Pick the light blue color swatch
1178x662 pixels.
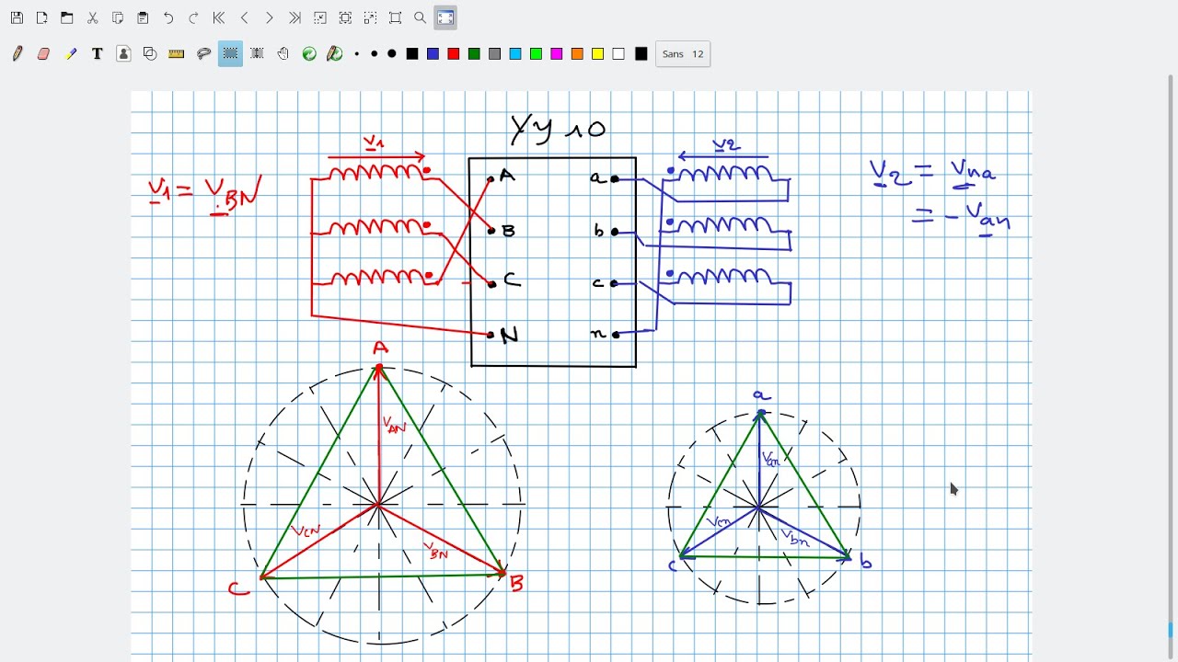click(515, 54)
